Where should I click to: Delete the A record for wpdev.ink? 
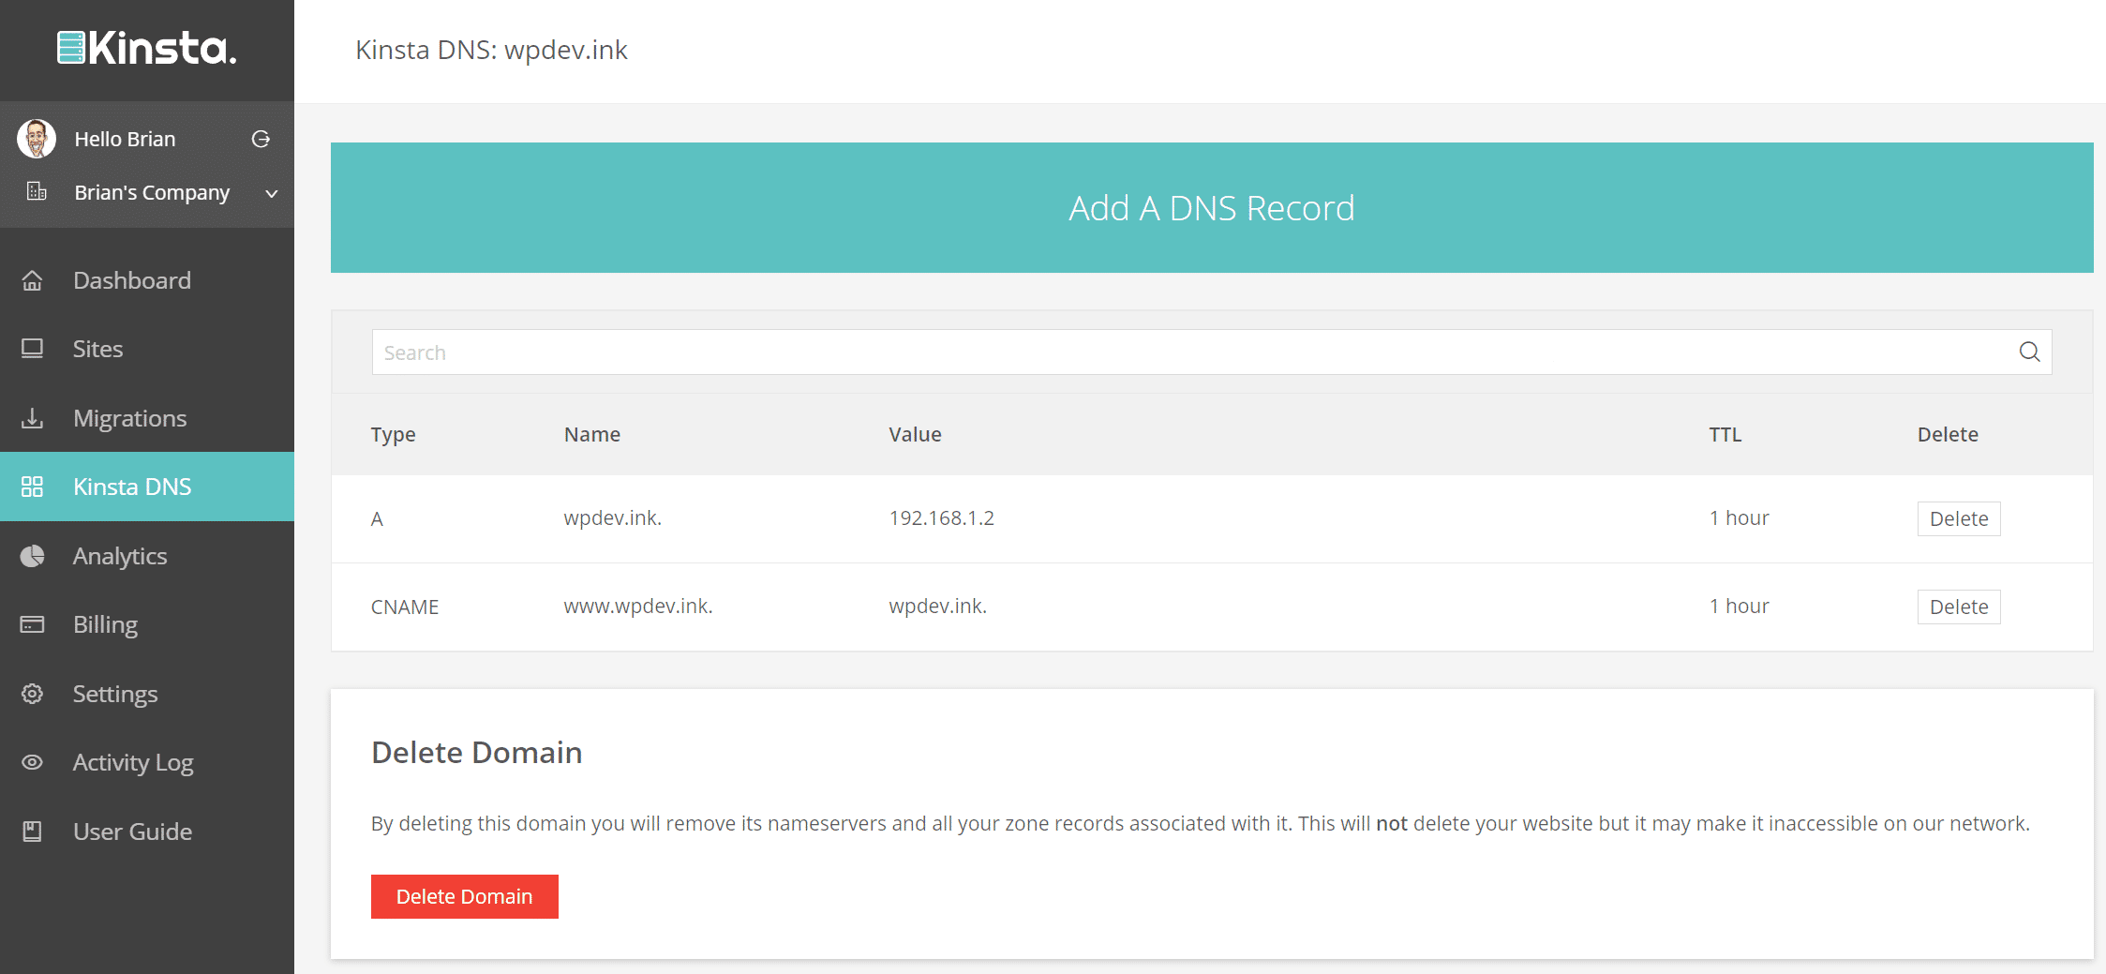pyautogui.click(x=1959, y=518)
